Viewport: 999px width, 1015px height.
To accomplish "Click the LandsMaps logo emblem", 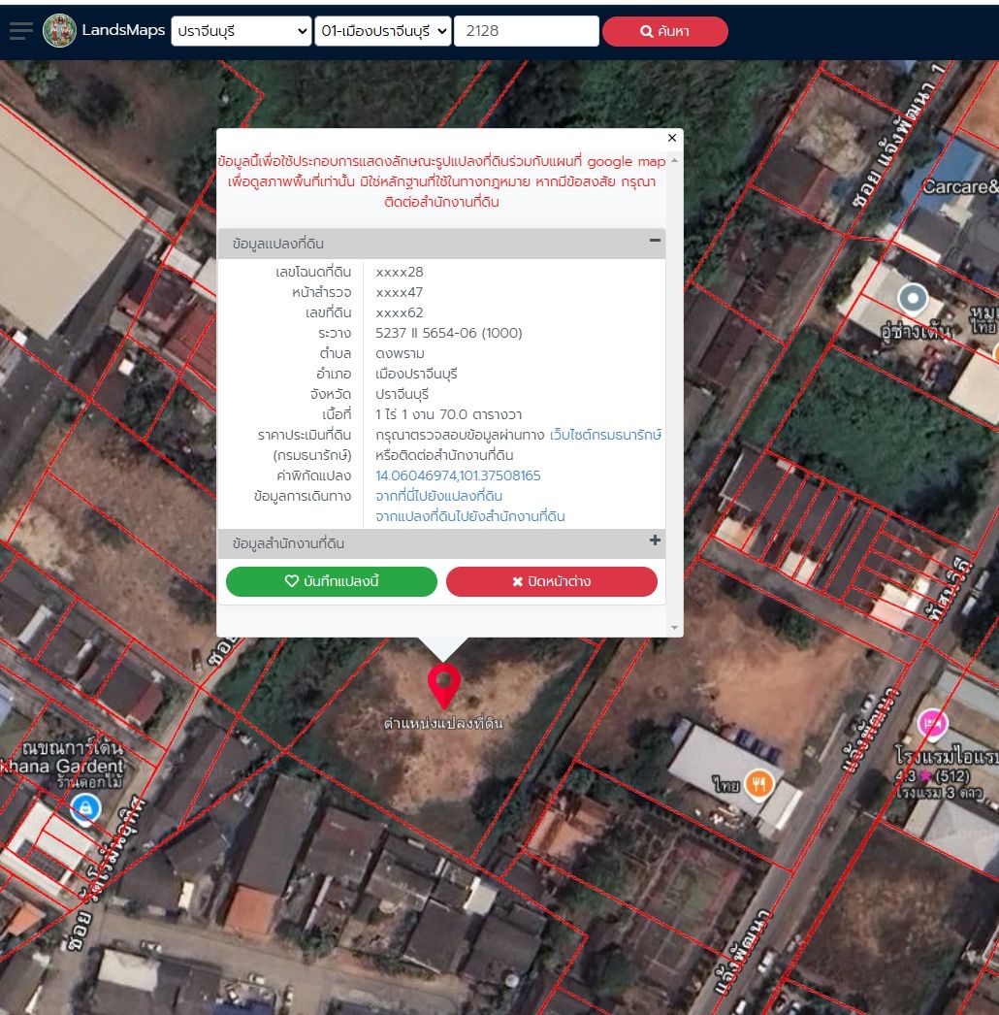I will 59,30.
